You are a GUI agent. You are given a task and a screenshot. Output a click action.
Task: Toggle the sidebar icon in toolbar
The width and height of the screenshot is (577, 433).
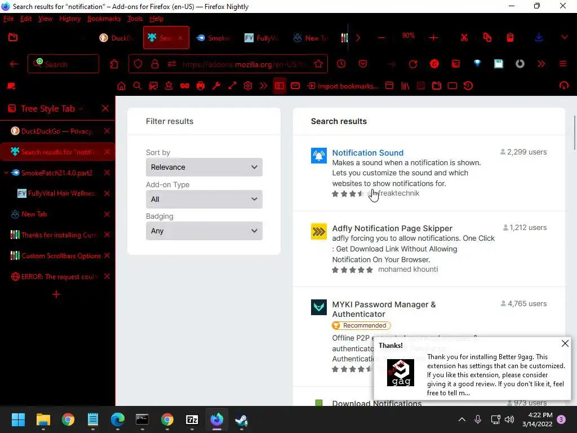[x=279, y=86]
